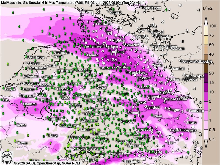This screenshot has width=220, height=165.
Task: Click the Odense city label
Action: [116, 13]
